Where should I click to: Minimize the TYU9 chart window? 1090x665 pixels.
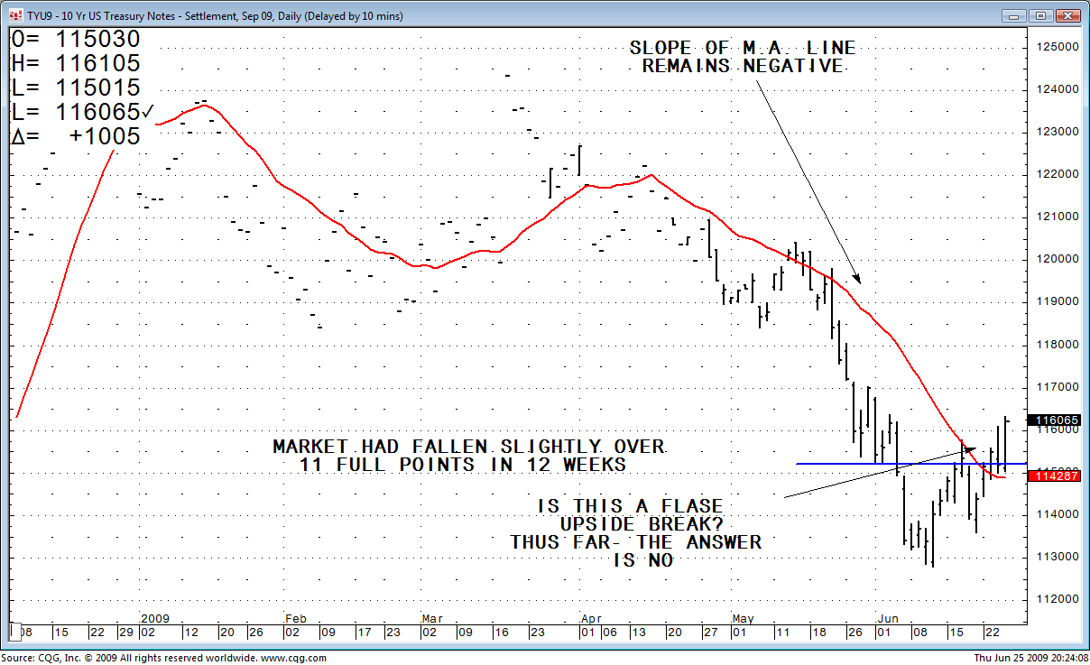(1014, 16)
